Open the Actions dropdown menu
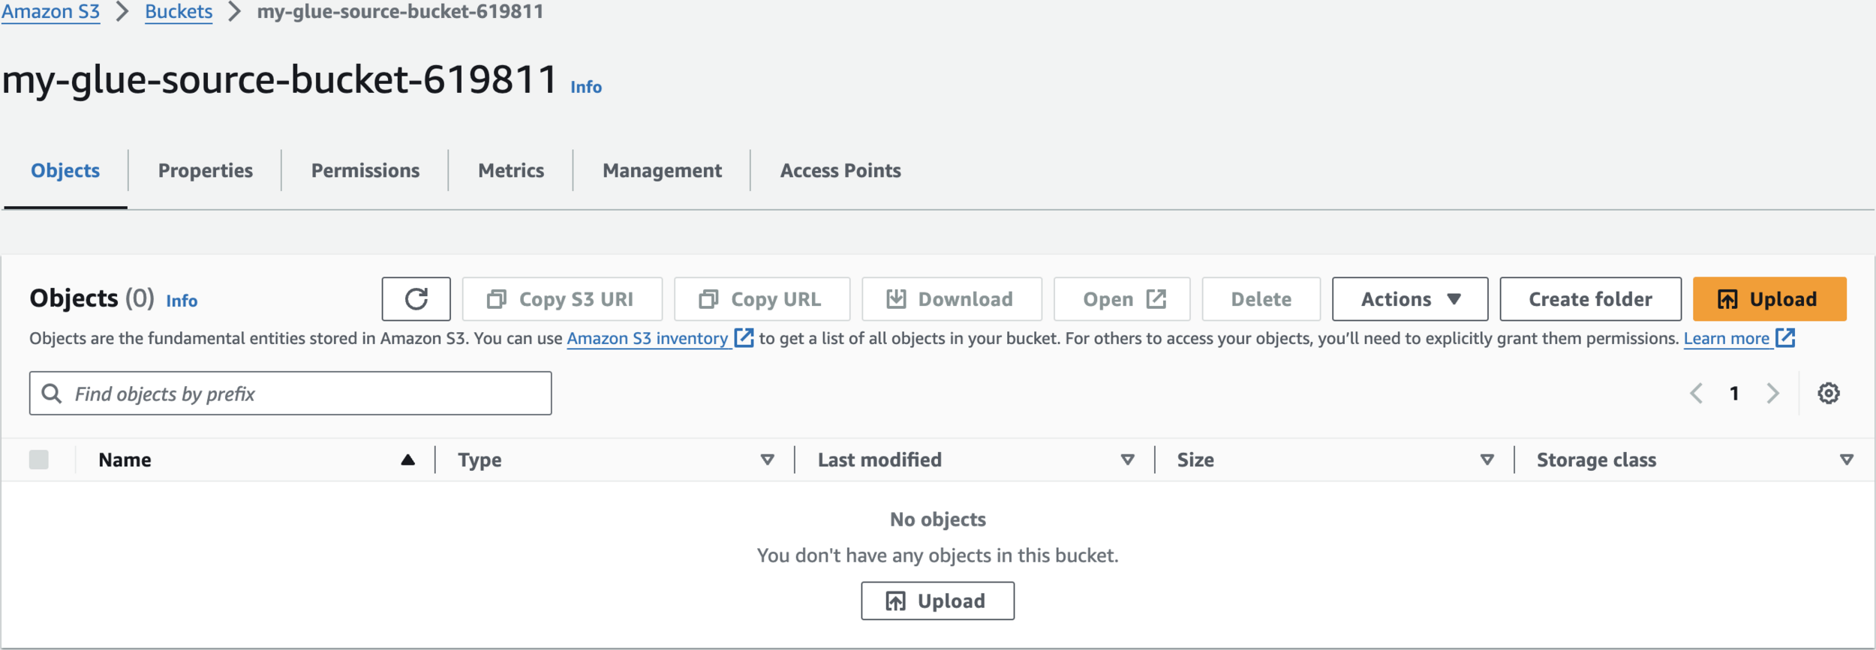 coord(1410,299)
